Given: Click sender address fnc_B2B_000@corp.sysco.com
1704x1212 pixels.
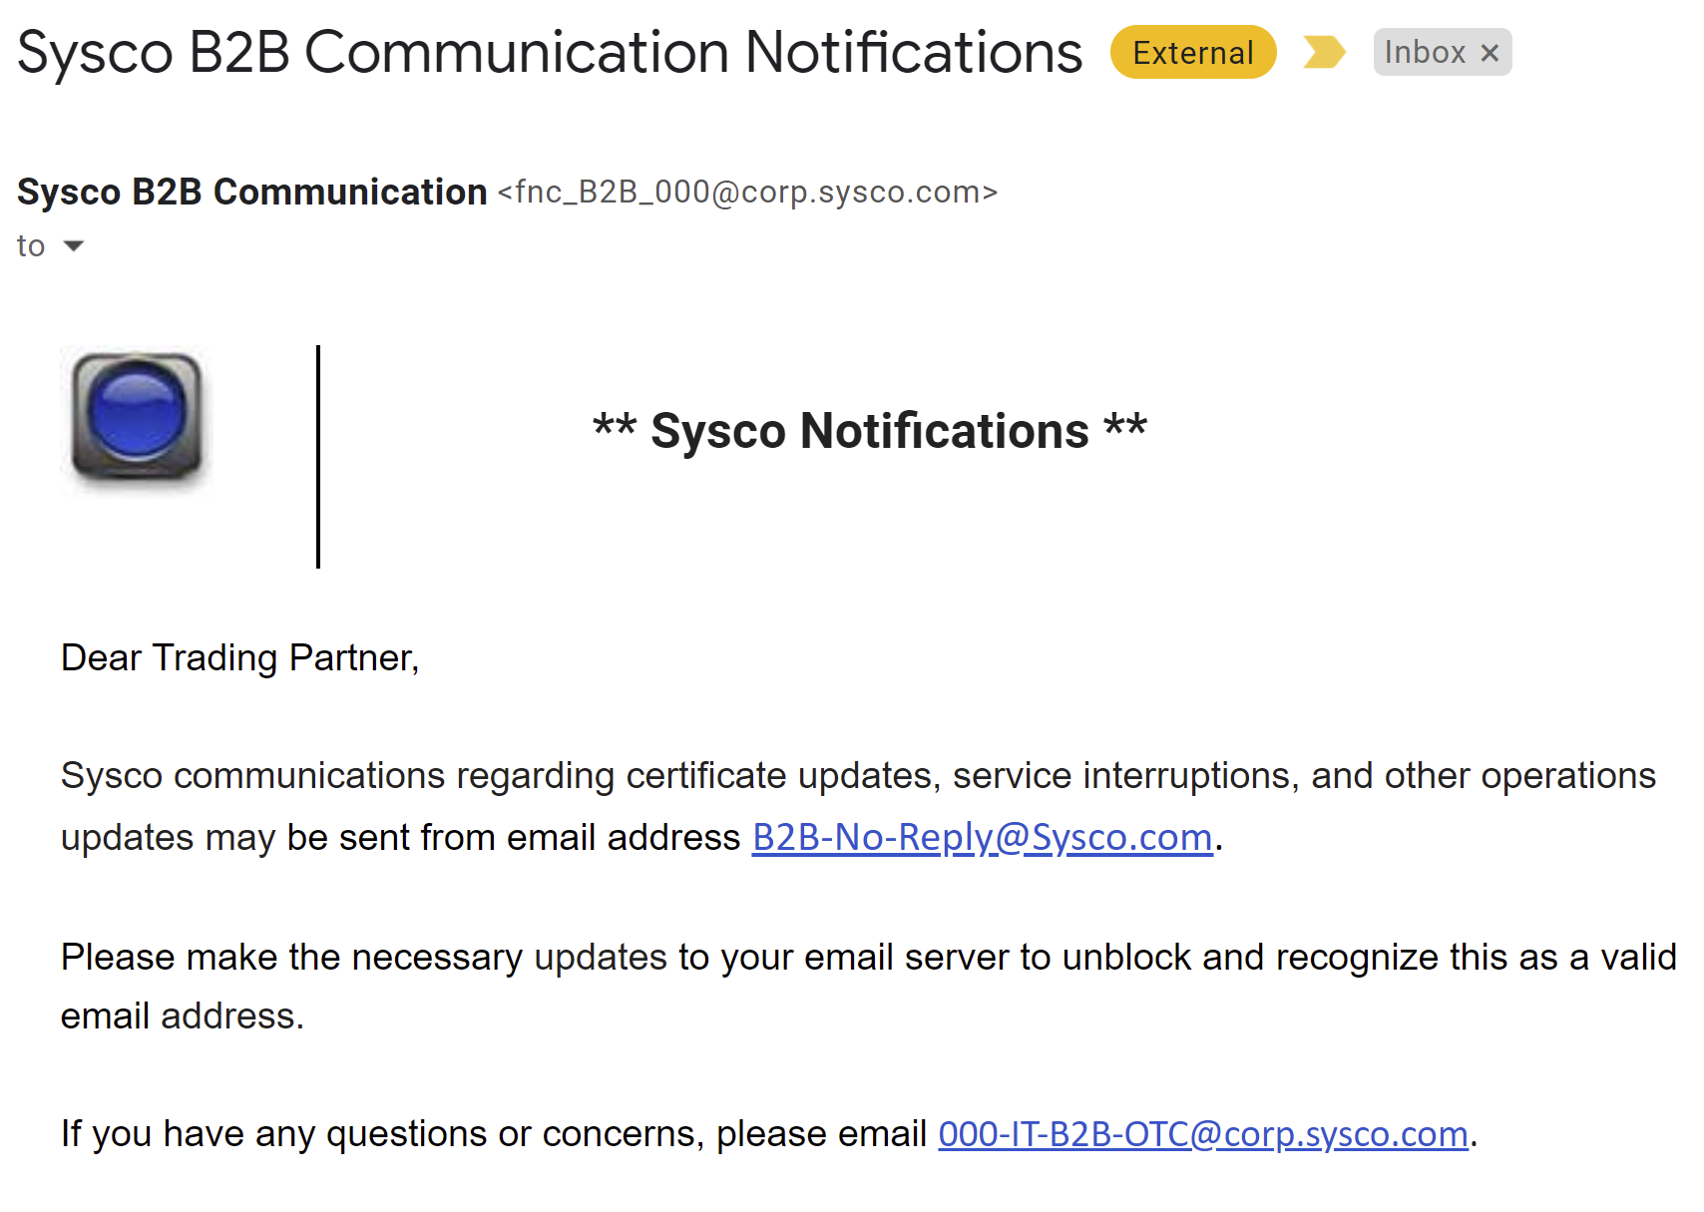Looking at the screenshot, I should tap(747, 192).
